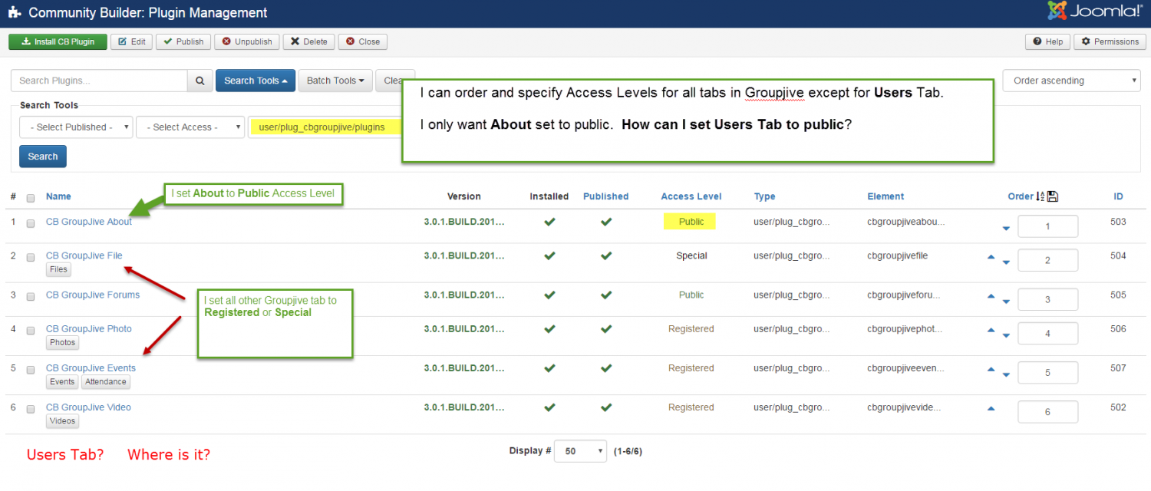
Task: Move CB GroupJive About down in order
Action: [1006, 229]
